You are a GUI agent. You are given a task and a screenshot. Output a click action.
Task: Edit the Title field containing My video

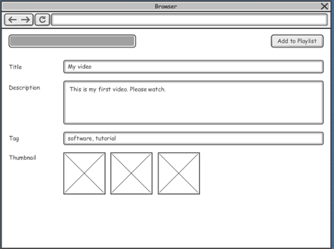pyautogui.click(x=194, y=67)
